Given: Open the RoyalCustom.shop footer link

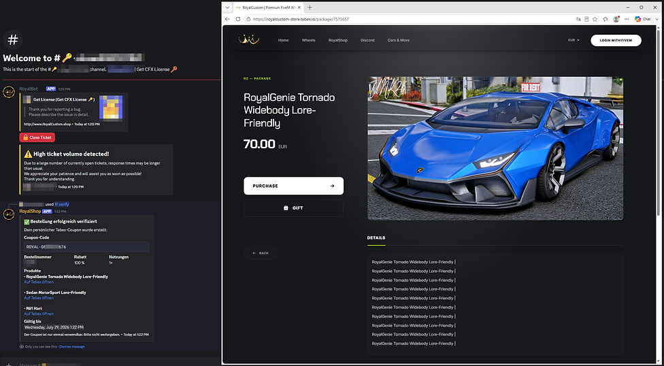Looking at the screenshot, I should [x=48, y=124].
